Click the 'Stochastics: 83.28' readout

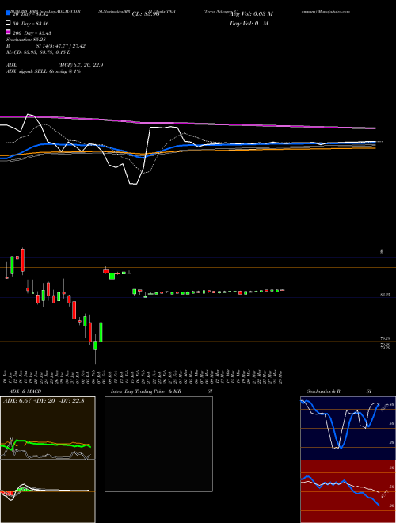[25, 40]
